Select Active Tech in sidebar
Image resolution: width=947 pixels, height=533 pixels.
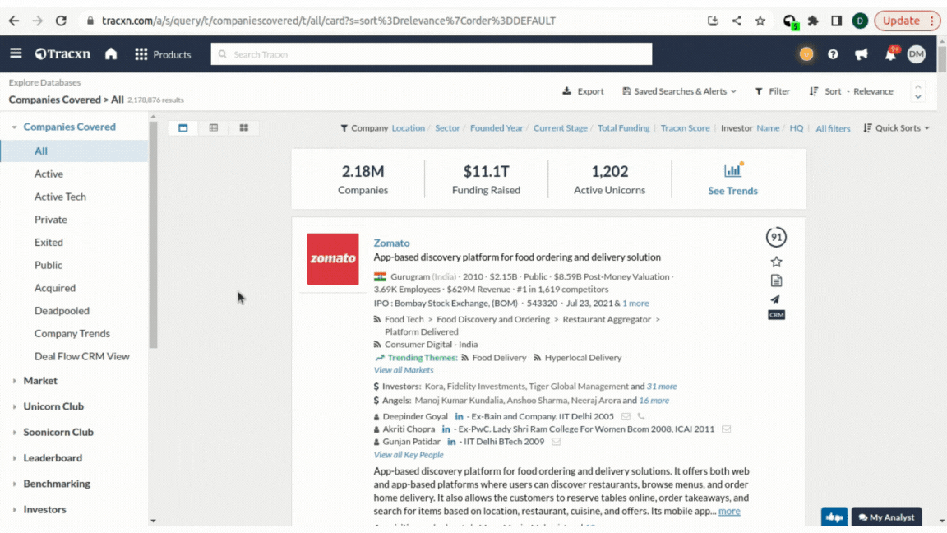[x=60, y=197]
